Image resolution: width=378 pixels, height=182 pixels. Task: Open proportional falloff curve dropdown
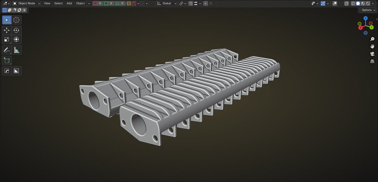click(x=212, y=3)
